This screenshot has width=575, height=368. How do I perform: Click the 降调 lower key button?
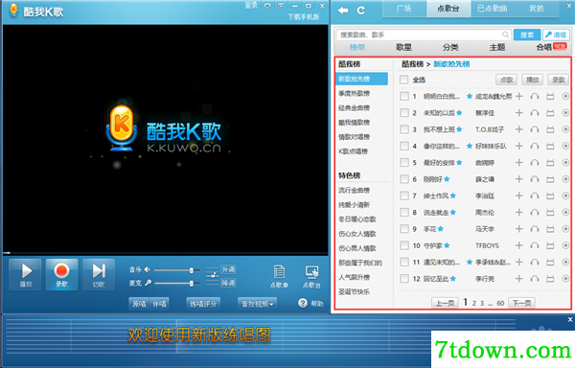coord(228,283)
